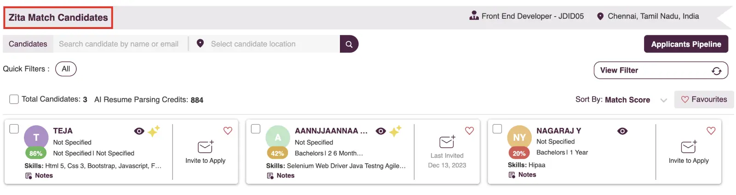Screen dimensions: 736x195
Task: Click Last Invited envelope icon for AANNJJAANNAA
Action: pyautogui.click(x=447, y=142)
